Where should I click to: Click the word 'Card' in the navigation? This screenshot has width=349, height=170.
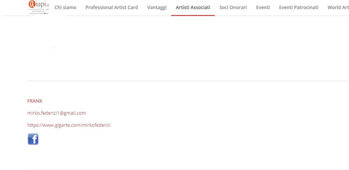tap(132, 7)
